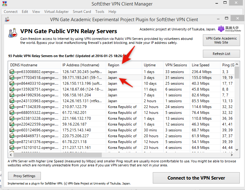Screen dimensions: 245x190
Task: Click the 25 sessions cell
Action: coord(175,83)
